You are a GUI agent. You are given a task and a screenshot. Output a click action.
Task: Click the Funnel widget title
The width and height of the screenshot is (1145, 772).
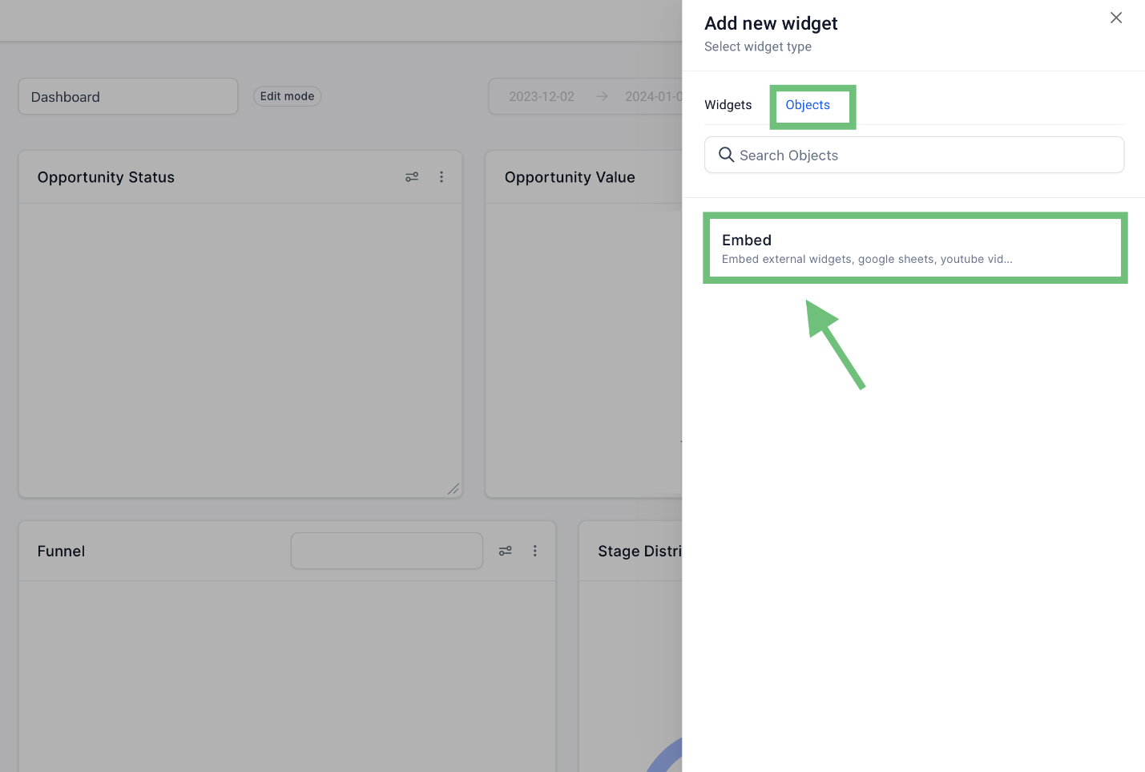tap(61, 552)
